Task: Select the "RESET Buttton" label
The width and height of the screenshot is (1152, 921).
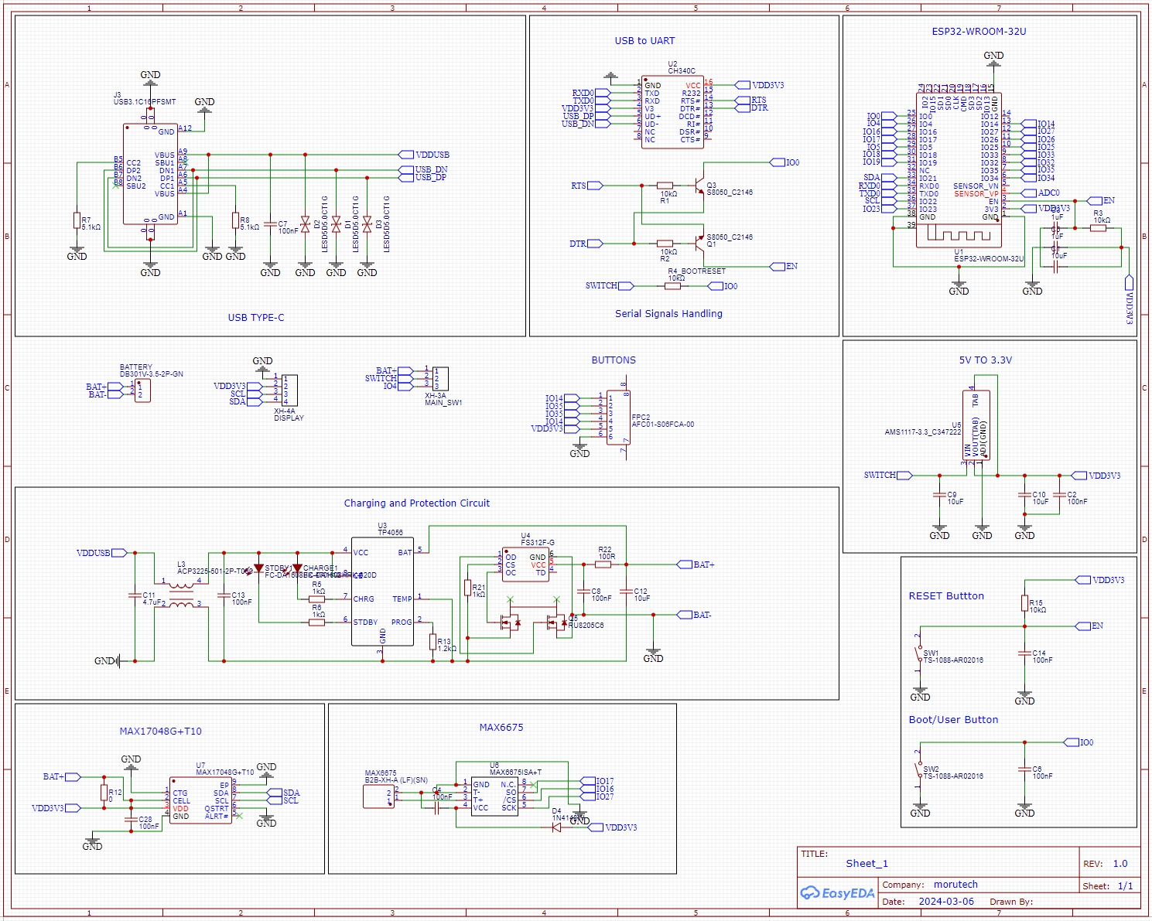Action: tap(946, 595)
